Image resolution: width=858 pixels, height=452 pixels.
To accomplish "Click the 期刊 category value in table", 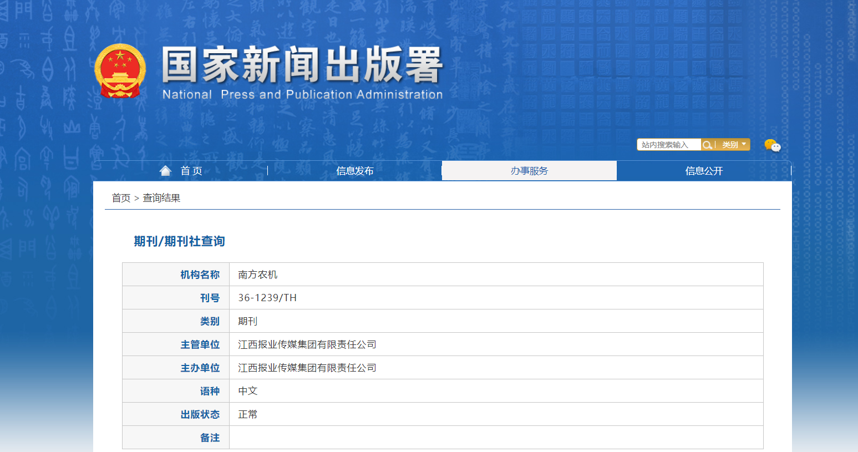I will (248, 321).
